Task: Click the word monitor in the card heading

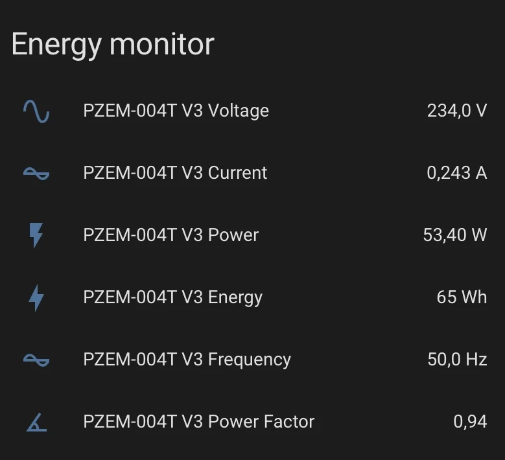Action: coord(162,45)
